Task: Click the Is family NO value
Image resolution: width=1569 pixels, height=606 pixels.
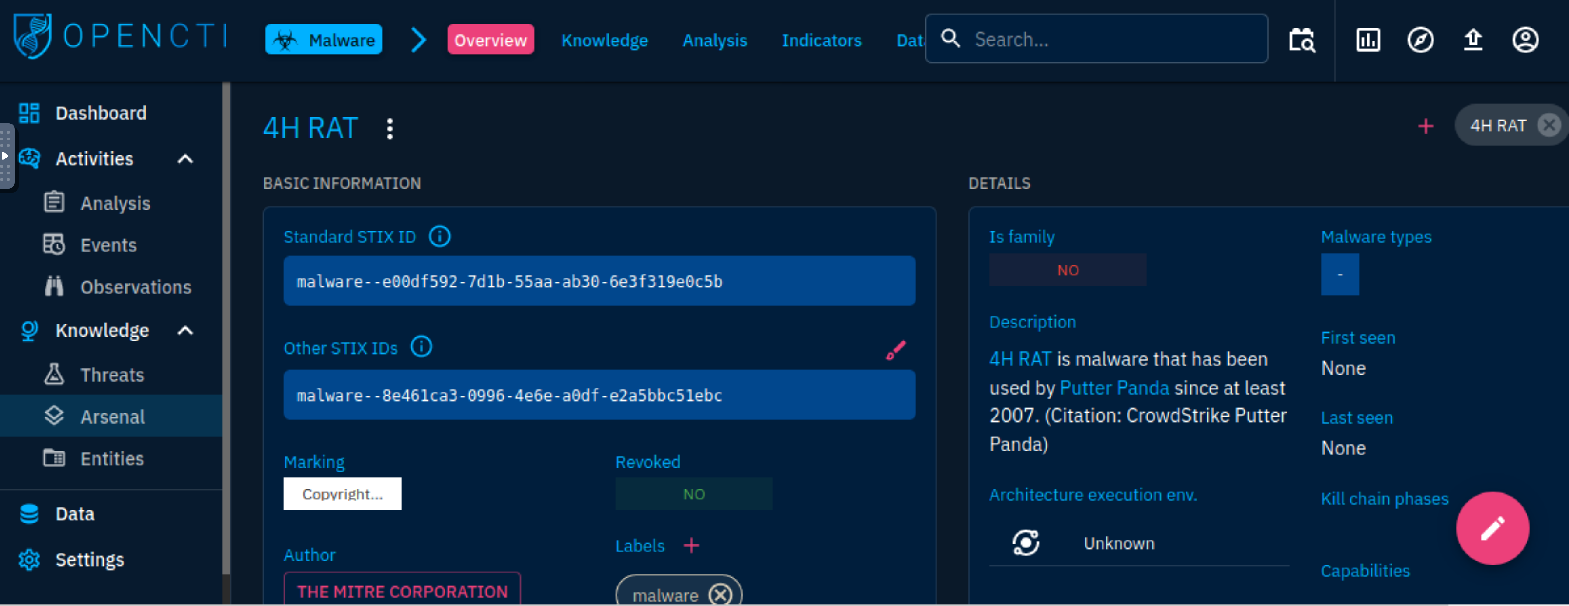Action: (x=1067, y=270)
